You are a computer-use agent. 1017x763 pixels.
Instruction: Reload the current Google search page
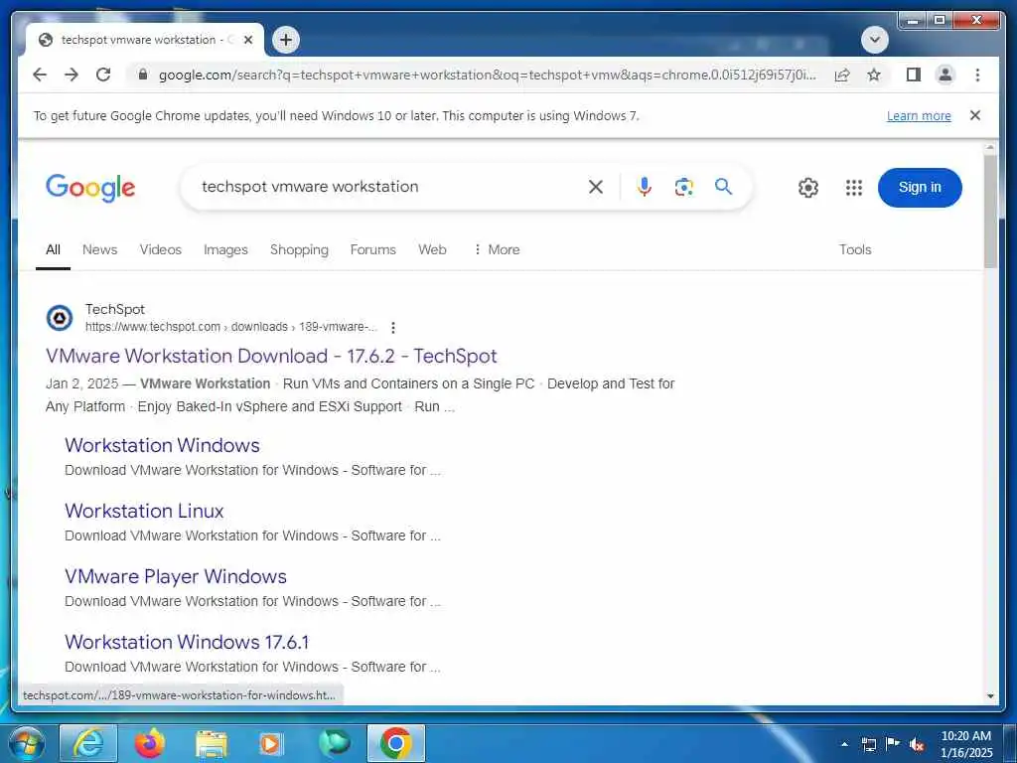coord(103,75)
